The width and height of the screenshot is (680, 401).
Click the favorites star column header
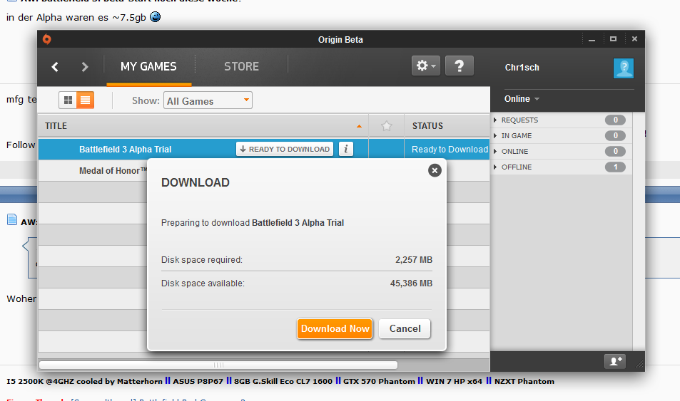(387, 126)
